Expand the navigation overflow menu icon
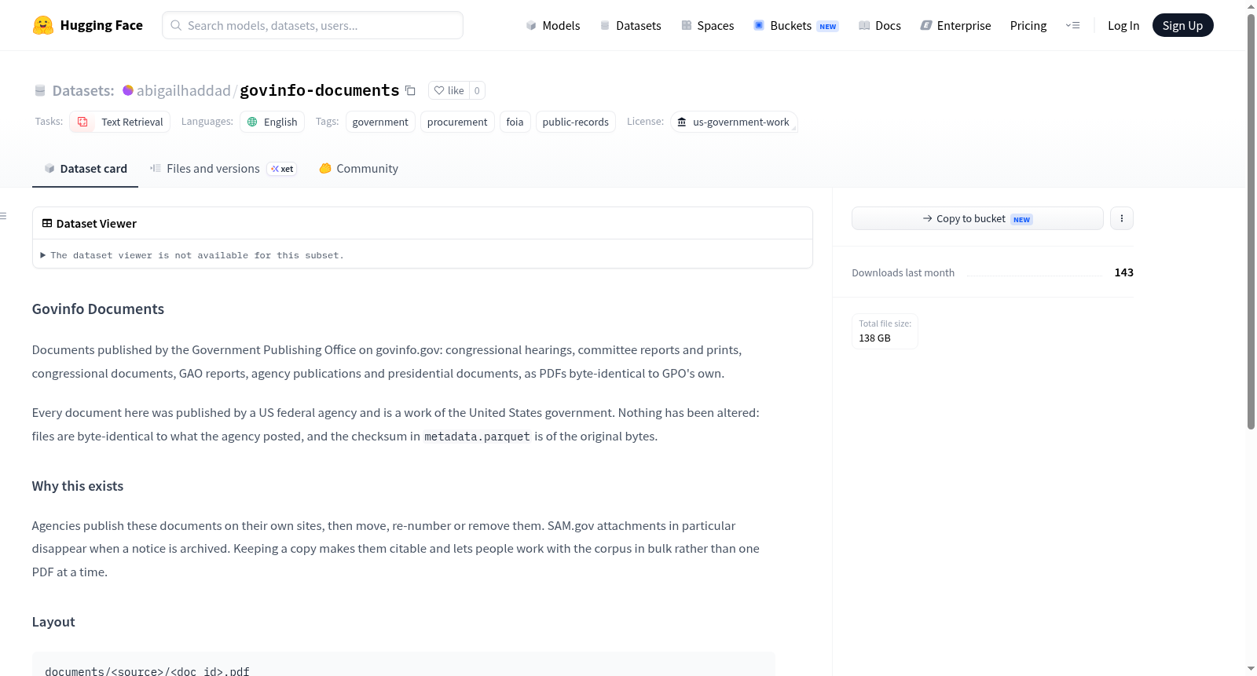 point(1072,25)
